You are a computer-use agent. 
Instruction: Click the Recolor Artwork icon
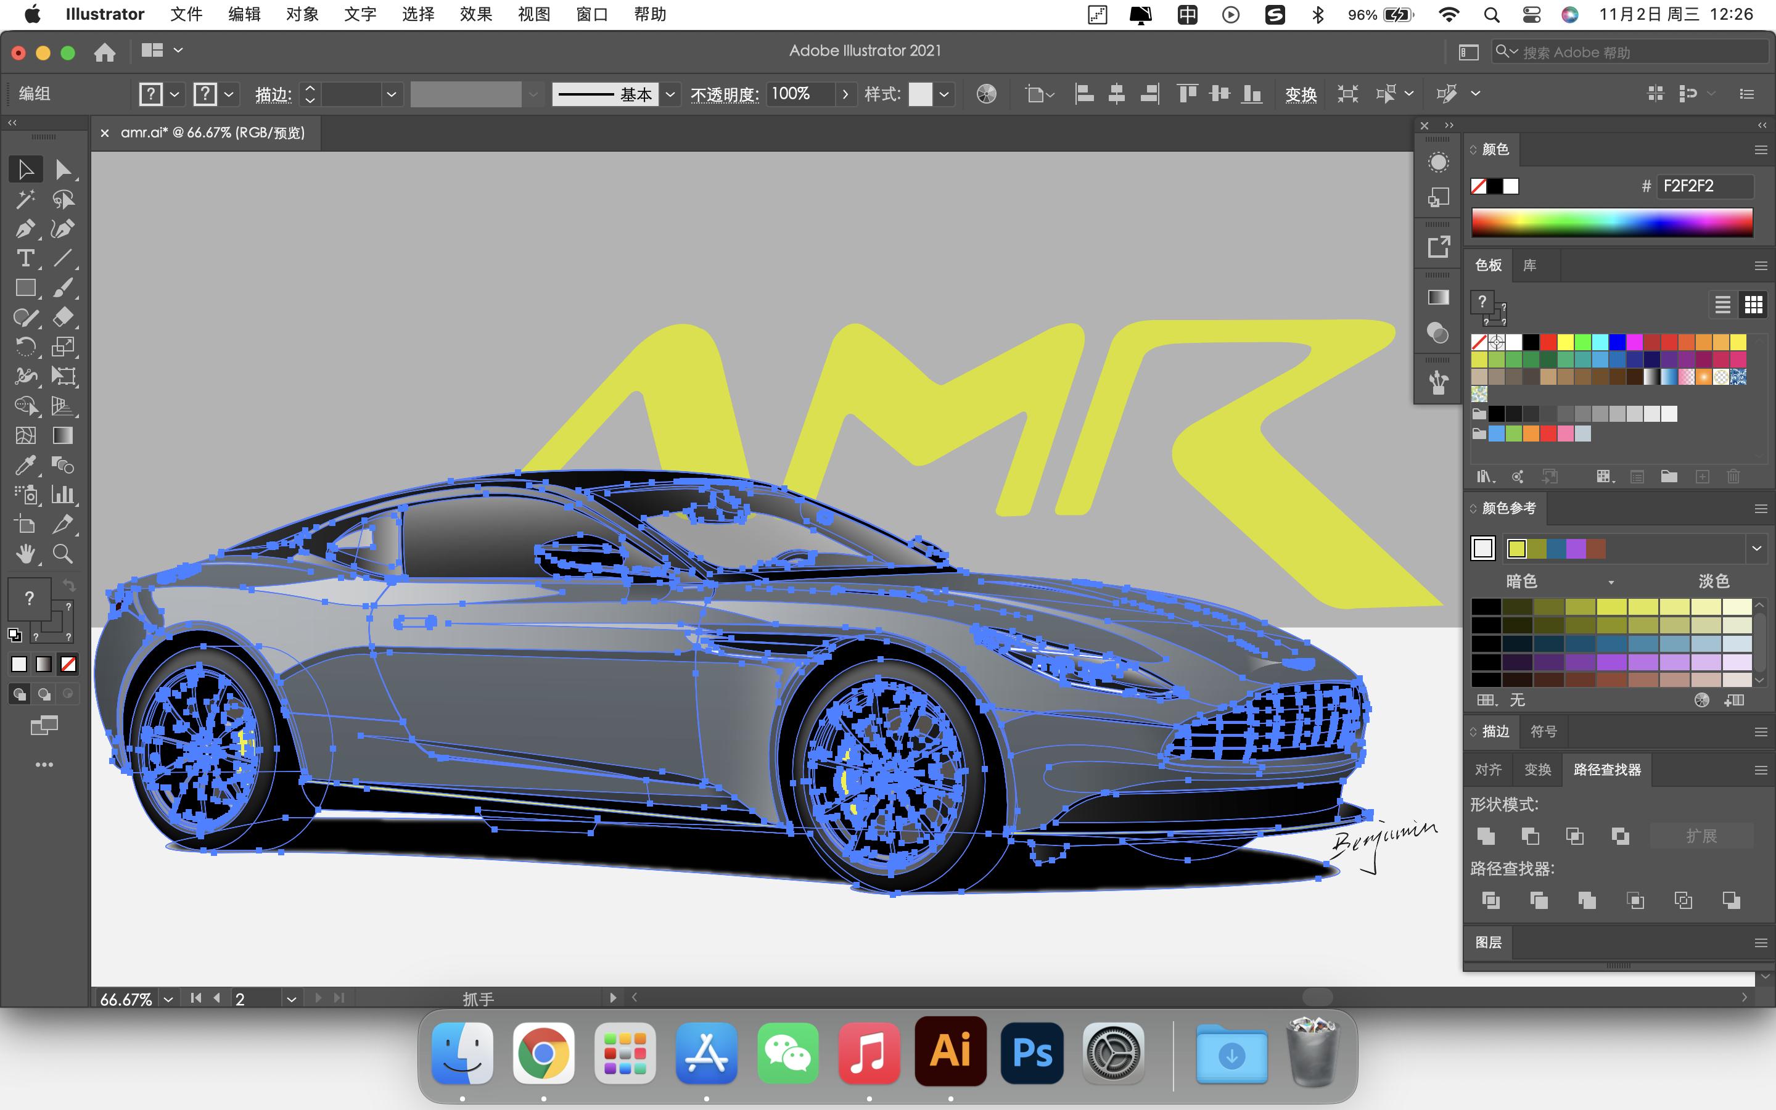(986, 94)
